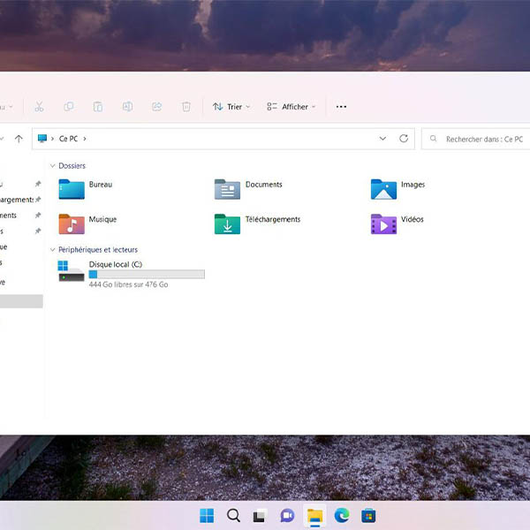The height and width of the screenshot is (530, 530).
Task: Click the Rename icon in toolbar
Action: pos(127,107)
